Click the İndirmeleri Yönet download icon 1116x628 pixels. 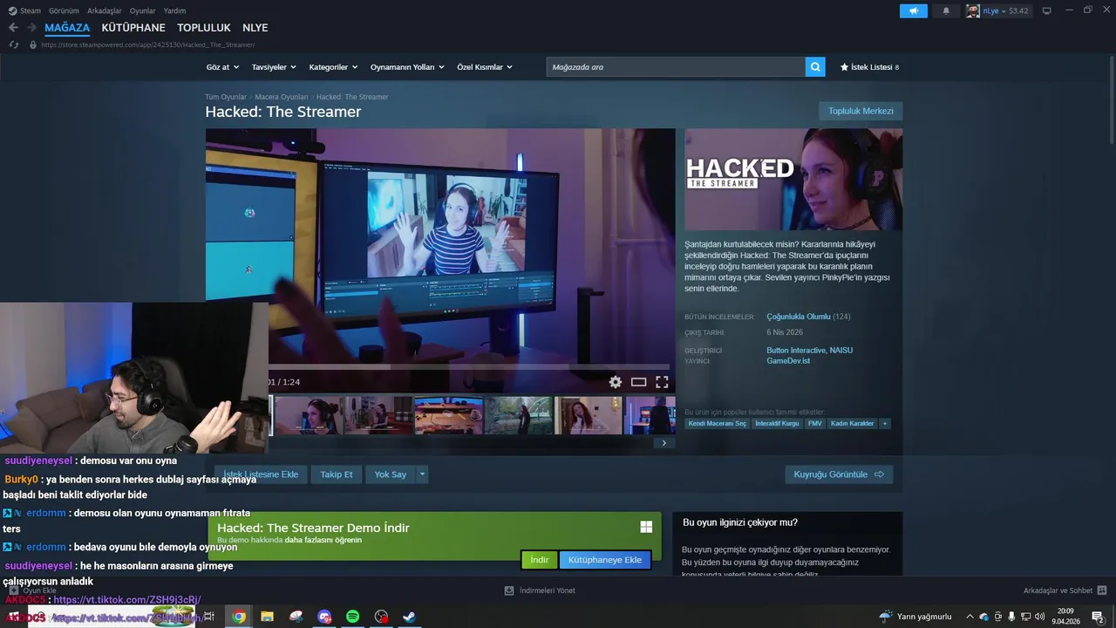[x=509, y=590]
